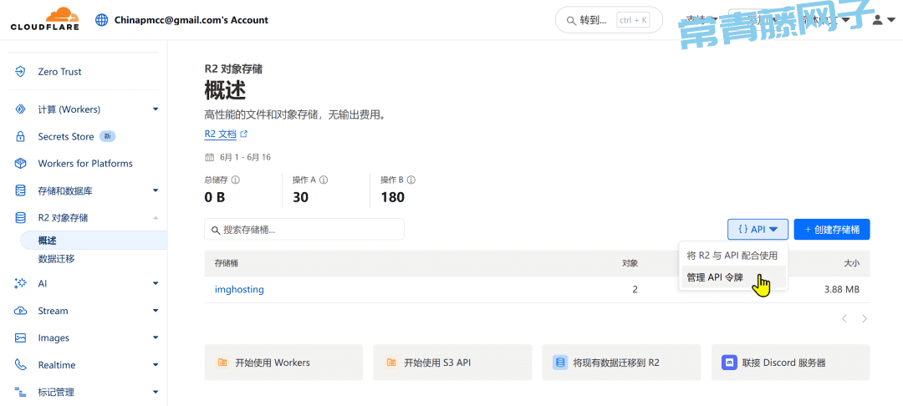
Task: Click the 对象 column header
Action: pos(630,263)
